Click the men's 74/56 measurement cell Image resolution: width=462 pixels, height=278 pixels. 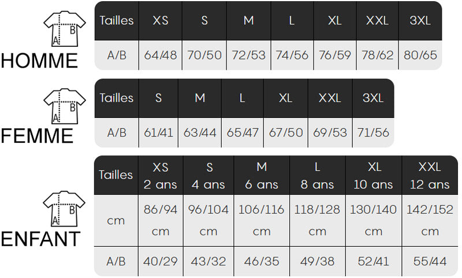[292, 55]
